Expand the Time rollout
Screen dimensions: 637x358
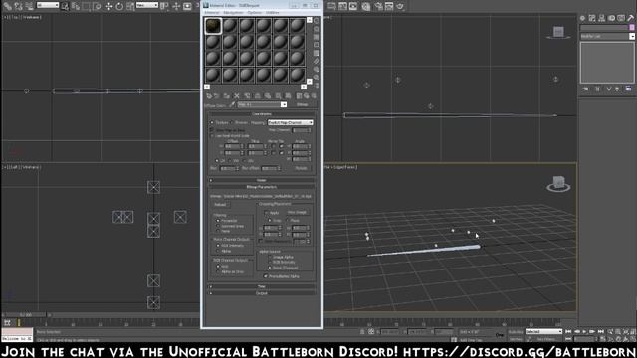[x=262, y=286]
